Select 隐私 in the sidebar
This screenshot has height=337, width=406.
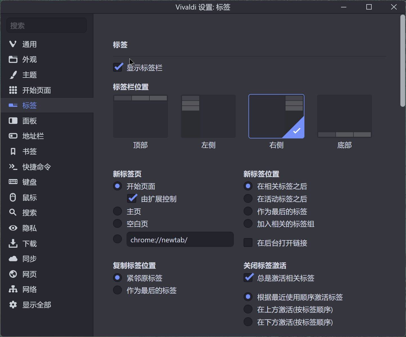[47, 228]
